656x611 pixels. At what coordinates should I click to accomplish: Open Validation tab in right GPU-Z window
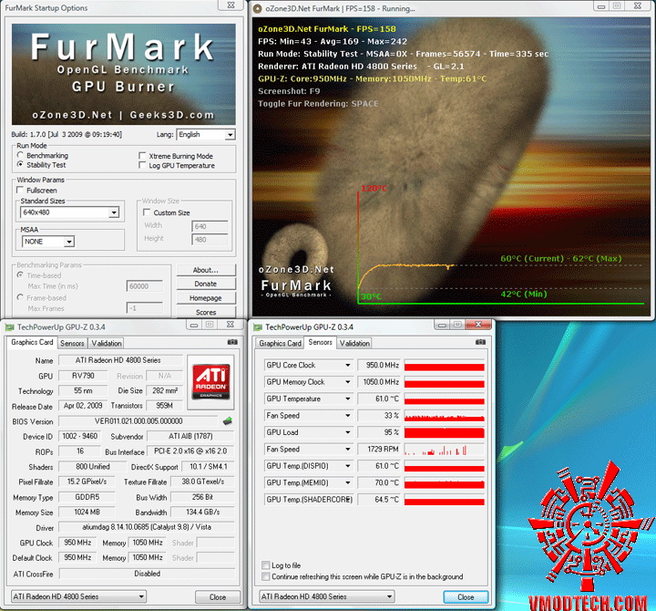(354, 344)
